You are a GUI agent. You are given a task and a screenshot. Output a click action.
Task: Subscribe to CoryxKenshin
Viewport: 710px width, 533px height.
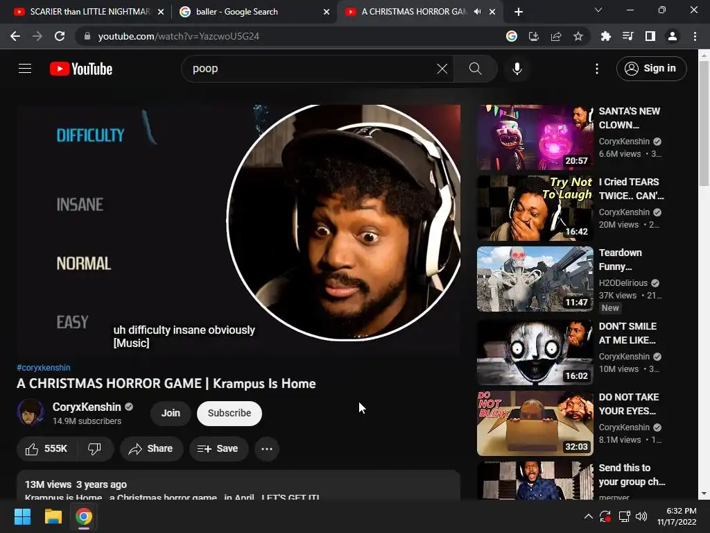pos(229,413)
